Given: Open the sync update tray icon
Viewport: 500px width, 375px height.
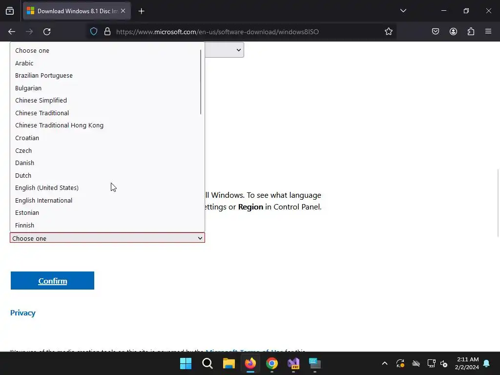Looking at the screenshot, I should (x=400, y=363).
